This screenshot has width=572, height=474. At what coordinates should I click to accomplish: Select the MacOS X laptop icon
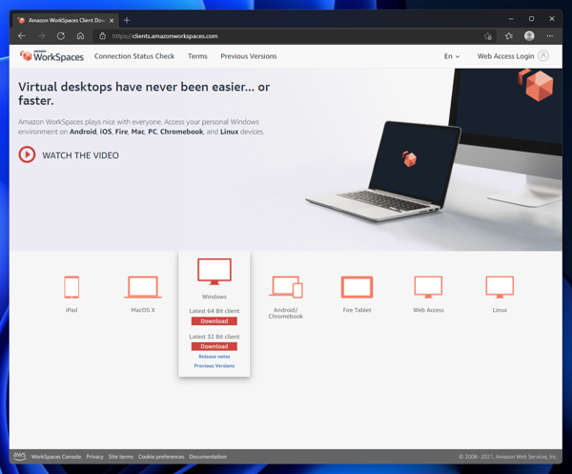[x=143, y=287]
